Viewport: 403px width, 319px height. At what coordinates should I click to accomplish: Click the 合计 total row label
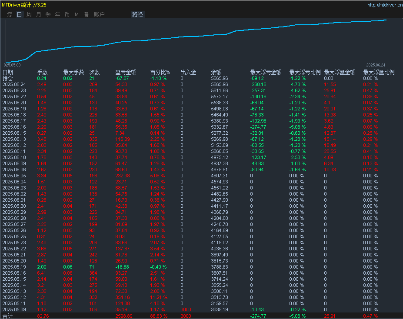point(7,316)
